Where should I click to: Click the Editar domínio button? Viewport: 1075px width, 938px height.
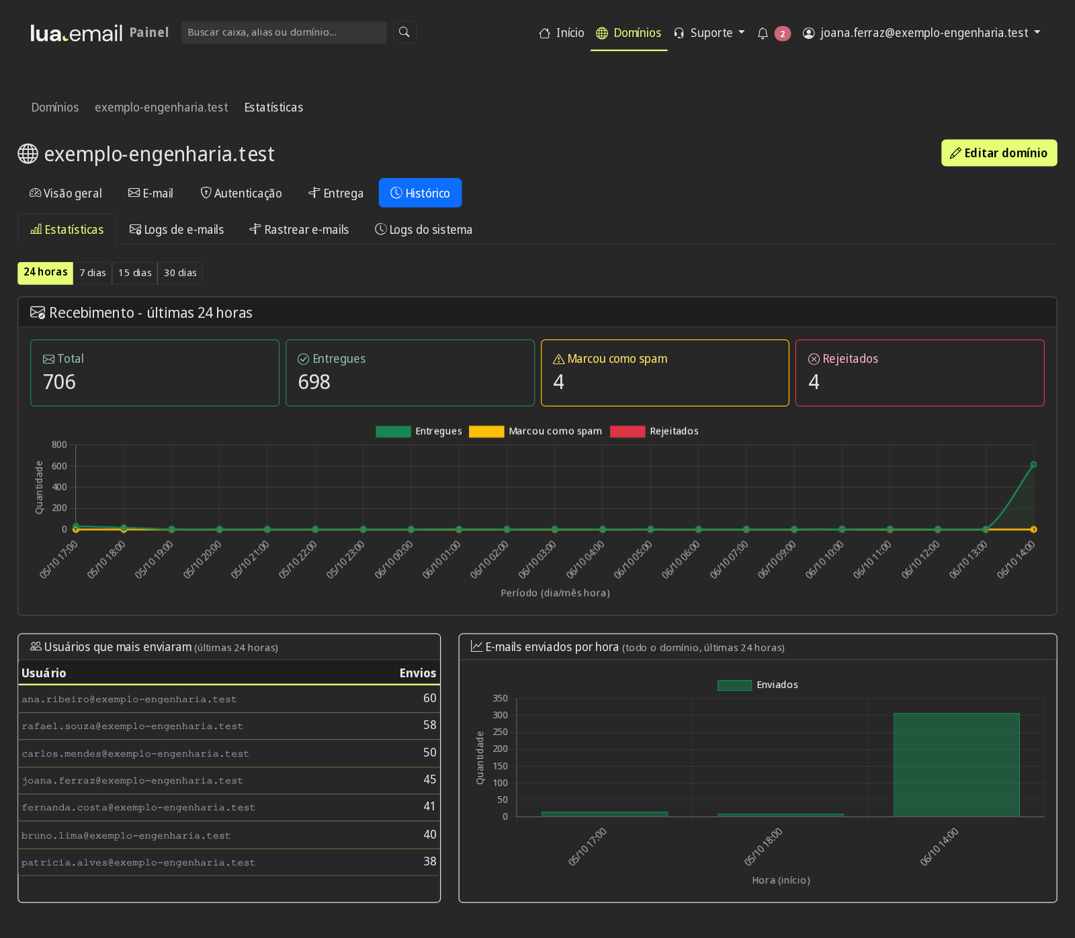point(999,153)
